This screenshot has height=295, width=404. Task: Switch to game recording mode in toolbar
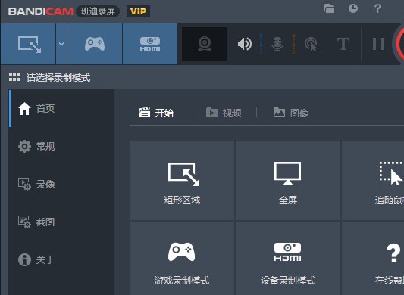tap(95, 44)
